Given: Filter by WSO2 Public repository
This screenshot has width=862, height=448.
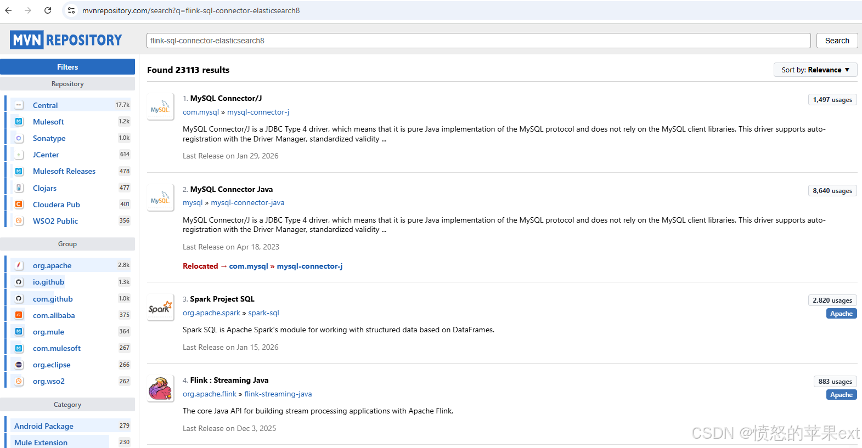Looking at the screenshot, I should 55,221.
